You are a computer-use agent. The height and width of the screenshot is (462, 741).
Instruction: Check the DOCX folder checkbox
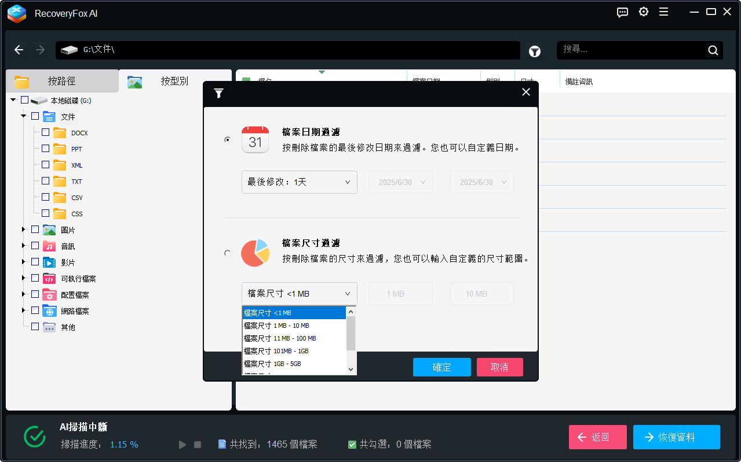click(x=44, y=132)
